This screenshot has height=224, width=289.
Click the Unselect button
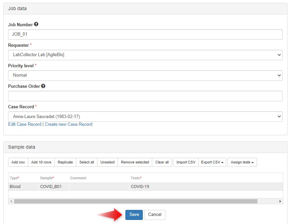[x=108, y=162]
